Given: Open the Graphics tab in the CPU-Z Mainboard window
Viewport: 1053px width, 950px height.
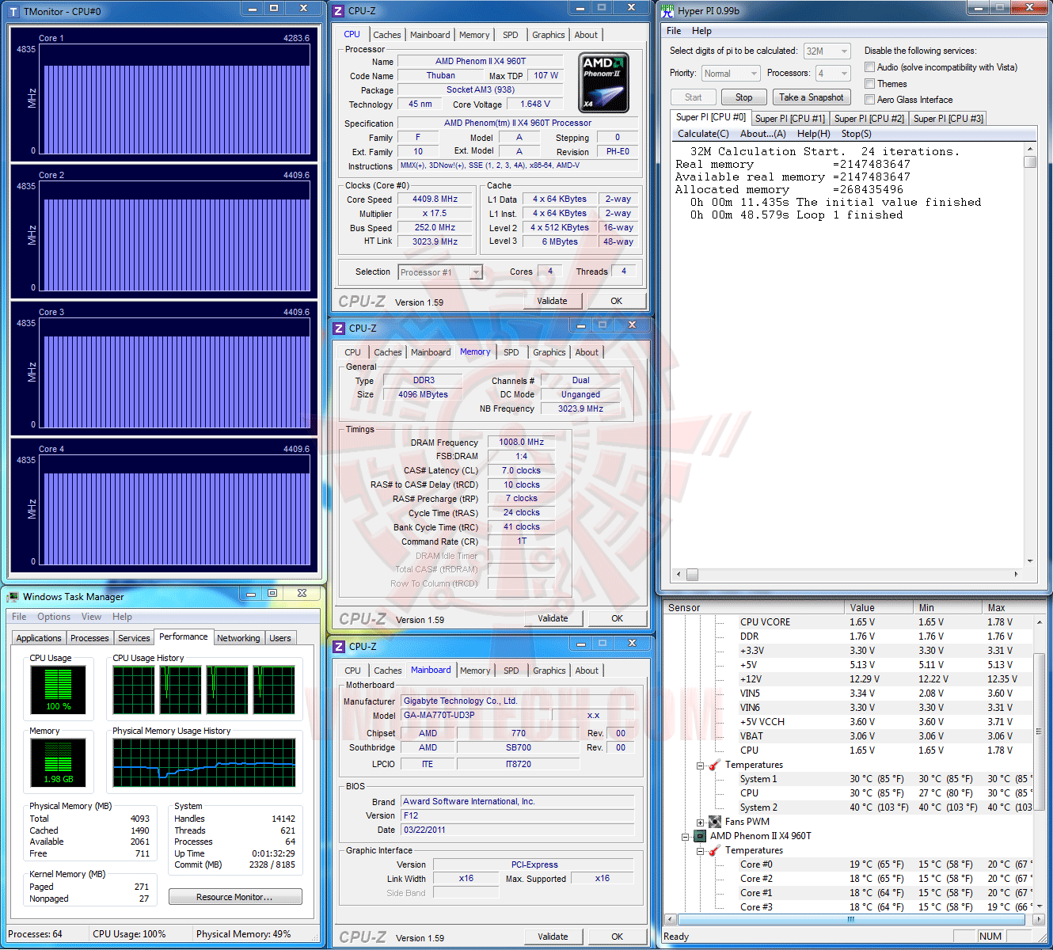Looking at the screenshot, I should coord(549,671).
